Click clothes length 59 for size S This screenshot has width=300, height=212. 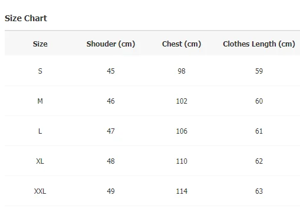coord(259,71)
